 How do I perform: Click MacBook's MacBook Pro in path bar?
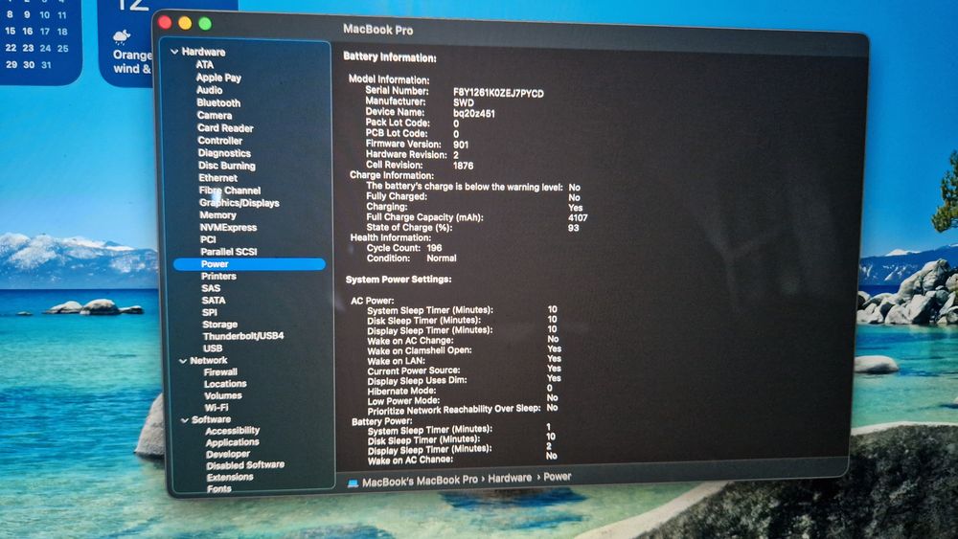[x=420, y=481]
